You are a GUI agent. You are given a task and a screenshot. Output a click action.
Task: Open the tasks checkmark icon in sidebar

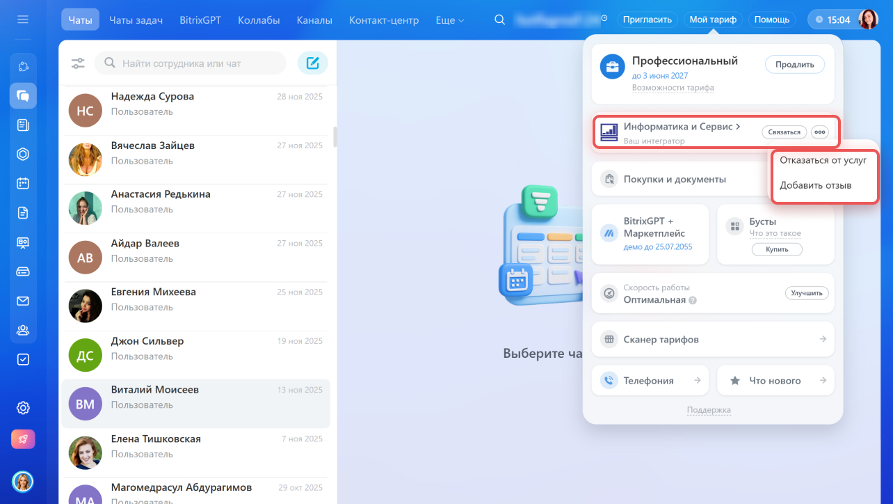coord(23,359)
